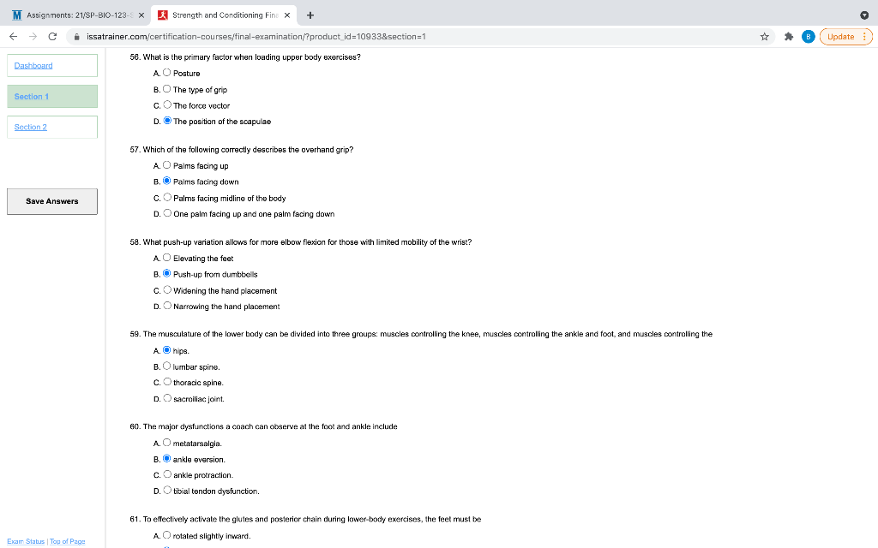This screenshot has height=548, width=878.
Task: Select the Strength and Conditioning Final tab
Action: (x=224, y=15)
